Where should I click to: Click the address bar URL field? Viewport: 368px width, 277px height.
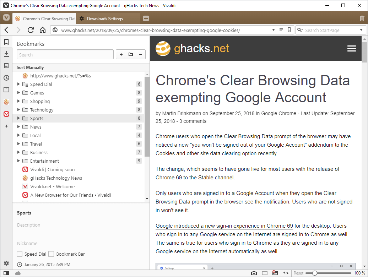pyautogui.click(x=164, y=30)
